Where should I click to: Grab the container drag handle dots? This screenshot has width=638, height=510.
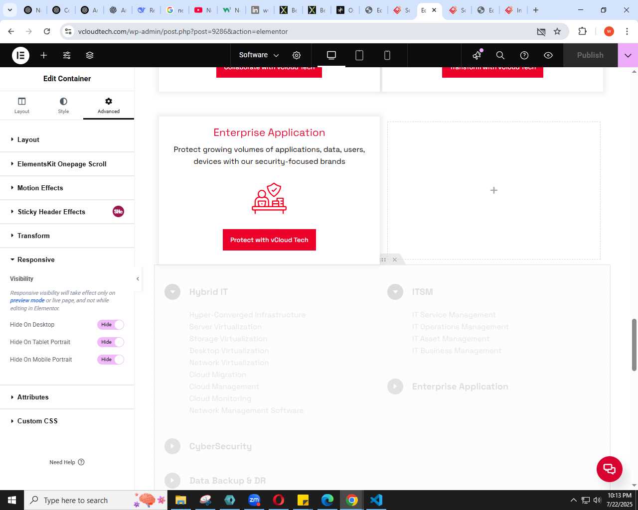tap(383, 259)
